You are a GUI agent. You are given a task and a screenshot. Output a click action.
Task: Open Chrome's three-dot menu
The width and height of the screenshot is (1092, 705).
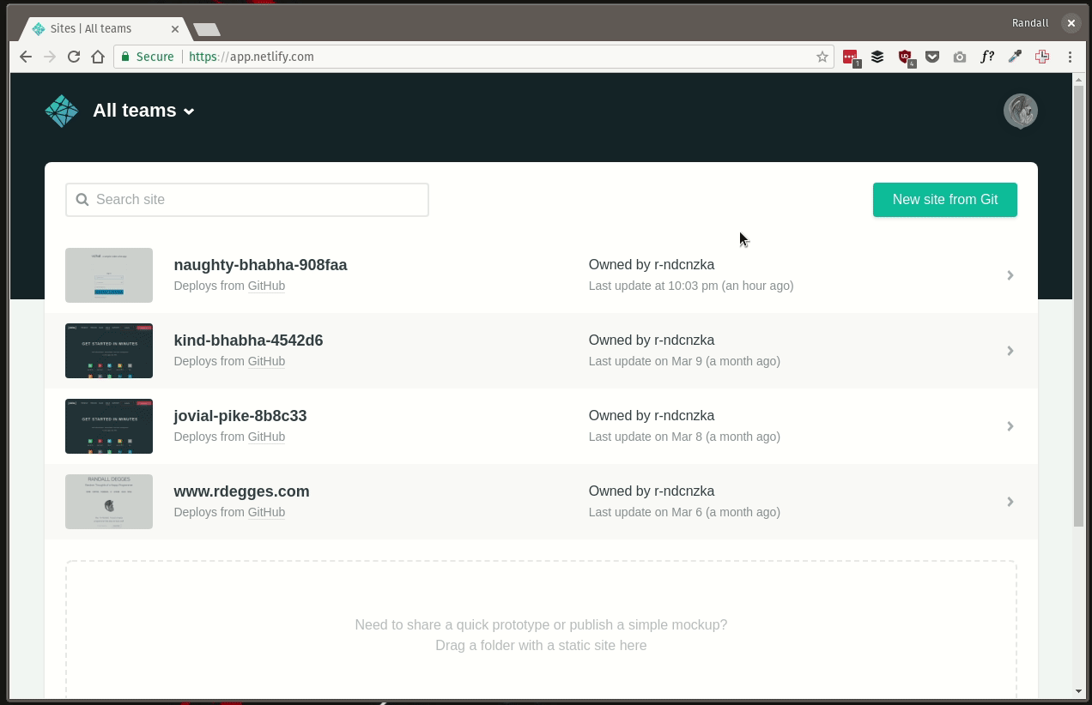coord(1070,57)
